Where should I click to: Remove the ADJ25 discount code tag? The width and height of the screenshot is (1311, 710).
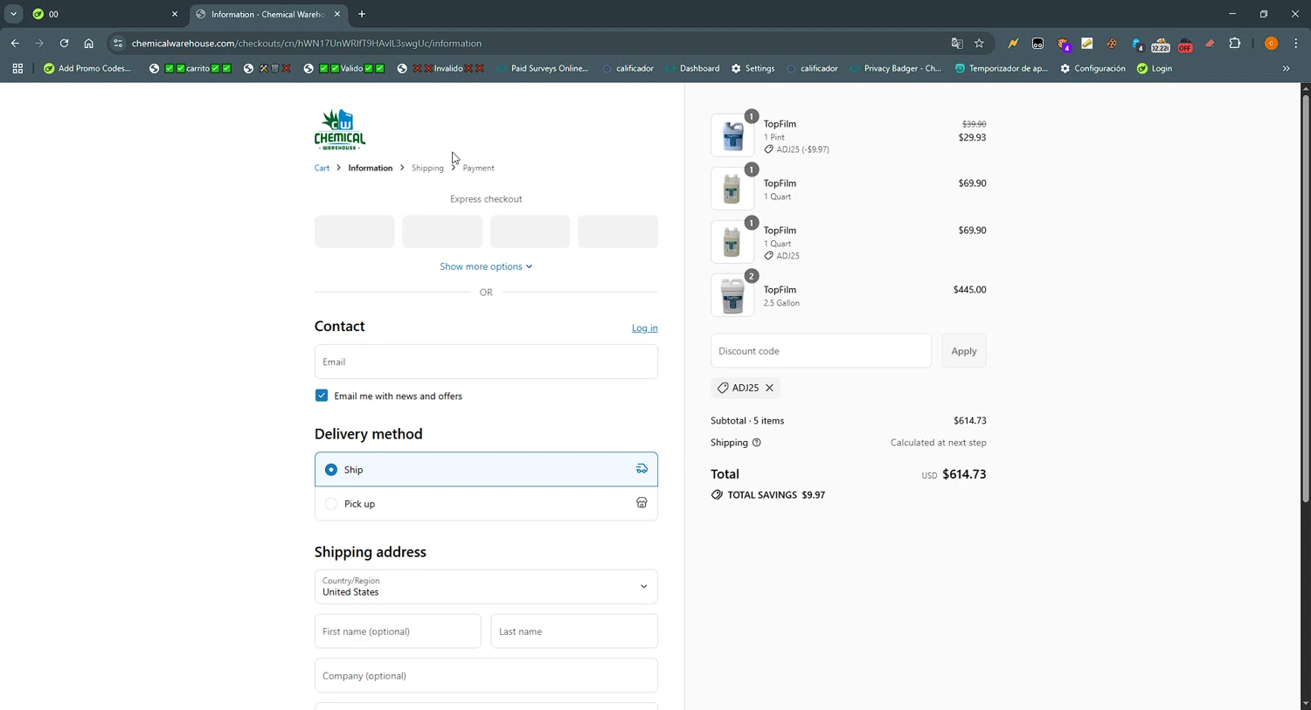pos(769,388)
